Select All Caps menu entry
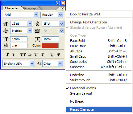 tap(99, 51)
